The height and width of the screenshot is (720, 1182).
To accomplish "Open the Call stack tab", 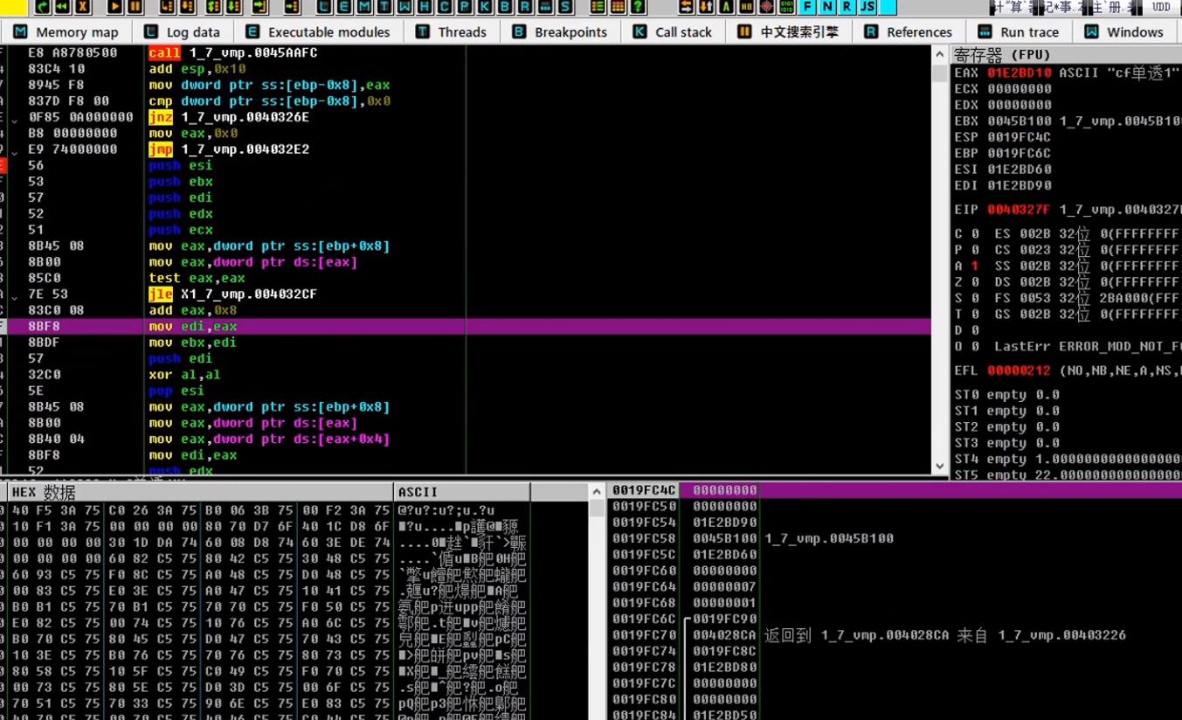I will click(673, 32).
